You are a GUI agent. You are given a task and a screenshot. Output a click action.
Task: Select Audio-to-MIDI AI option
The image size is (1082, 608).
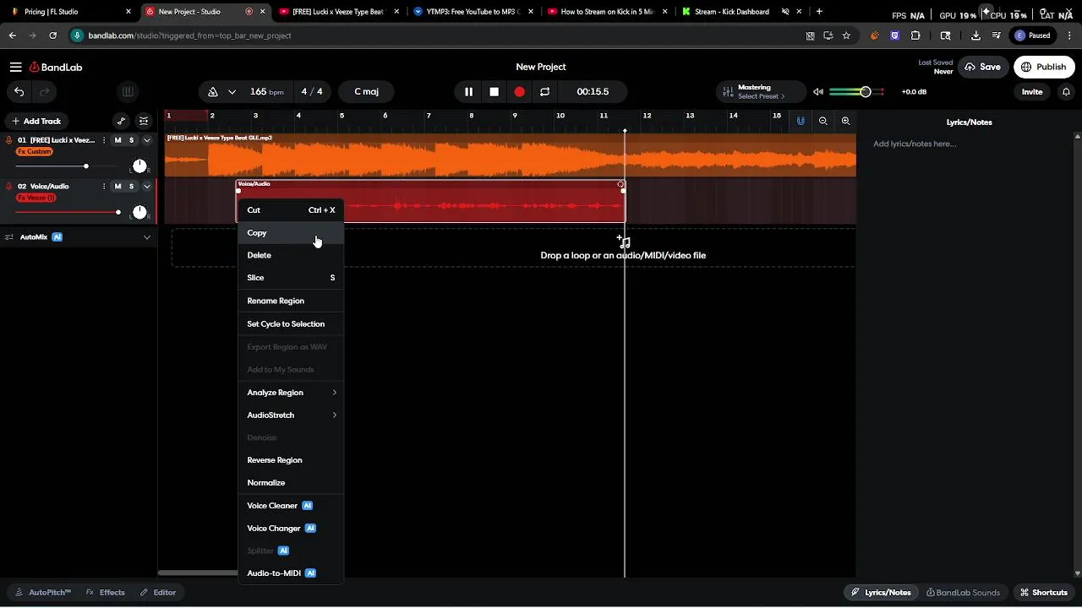click(291, 573)
